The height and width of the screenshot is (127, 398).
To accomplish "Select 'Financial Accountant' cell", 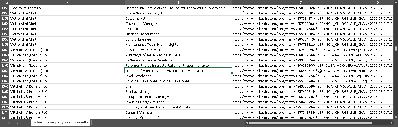I will [178, 34].
